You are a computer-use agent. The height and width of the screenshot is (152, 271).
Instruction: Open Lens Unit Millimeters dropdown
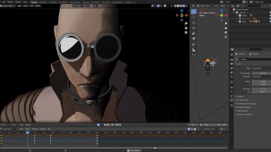click(261, 76)
